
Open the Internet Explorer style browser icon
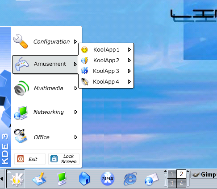click(x=130, y=179)
